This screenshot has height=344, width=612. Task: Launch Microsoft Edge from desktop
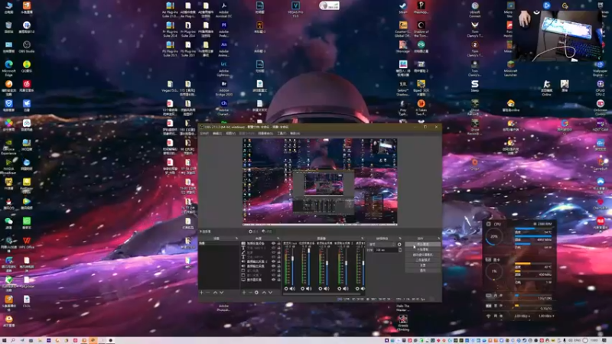(x=8, y=67)
